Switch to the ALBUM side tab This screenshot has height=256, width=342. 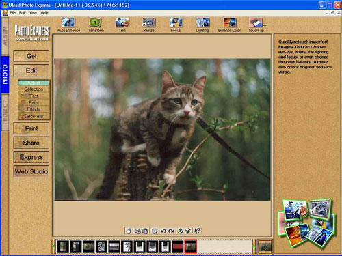5,36
